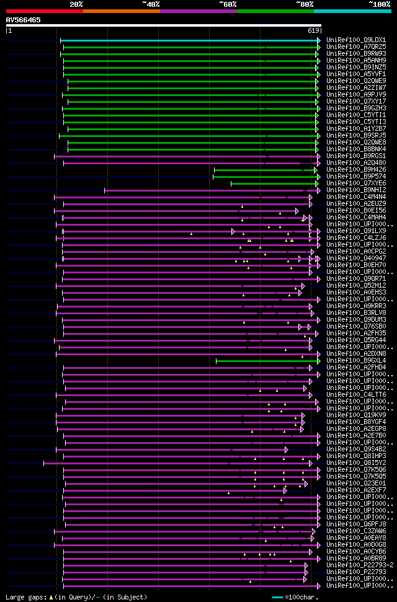Open UniRef100_B9INZ5 hit label
This screenshot has height=602, width=397.
[x=356, y=67]
